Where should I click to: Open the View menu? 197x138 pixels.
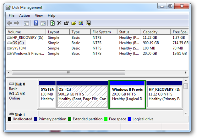point(39,15)
